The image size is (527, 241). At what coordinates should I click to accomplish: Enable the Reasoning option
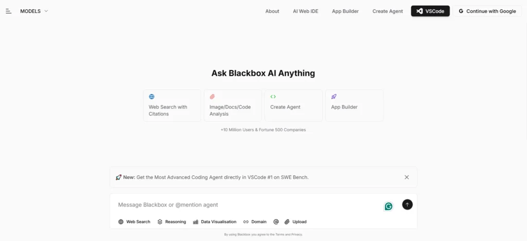[172, 222]
